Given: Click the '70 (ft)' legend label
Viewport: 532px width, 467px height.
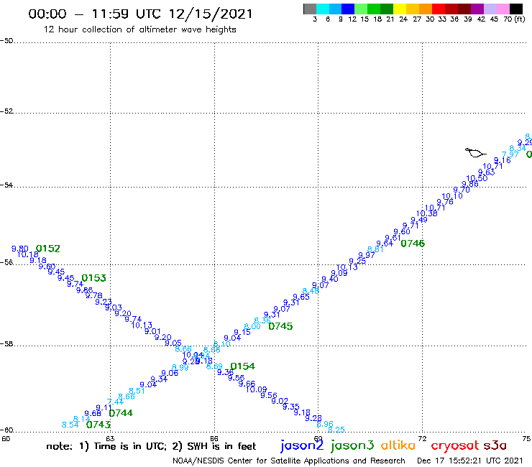Looking at the screenshot, I should coord(514,19).
